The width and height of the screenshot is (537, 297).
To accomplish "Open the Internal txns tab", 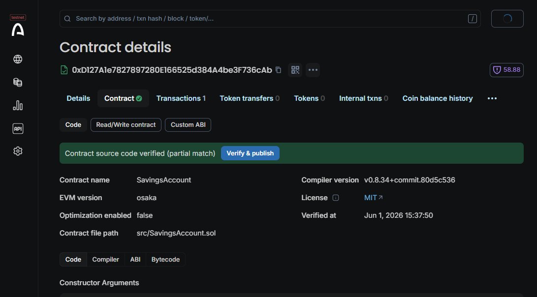I will (363, 98).
